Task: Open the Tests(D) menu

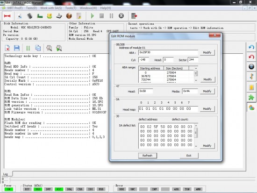Action: click(31, 8)
